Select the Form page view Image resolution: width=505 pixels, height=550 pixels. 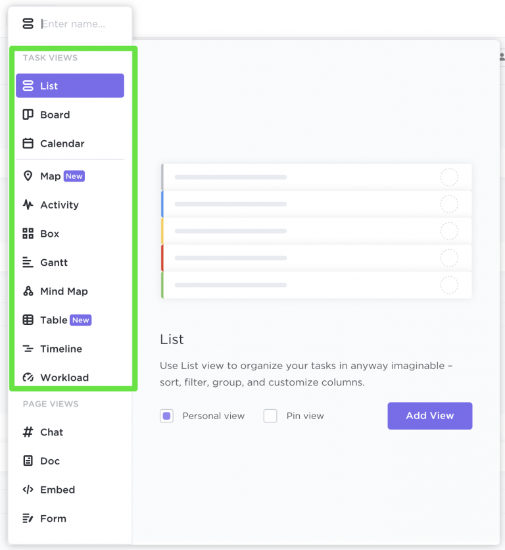[x=53, y=518]
